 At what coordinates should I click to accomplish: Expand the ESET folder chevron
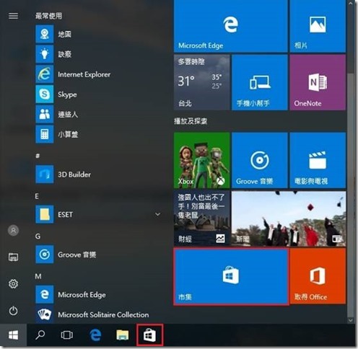click(x=157, y=214)
